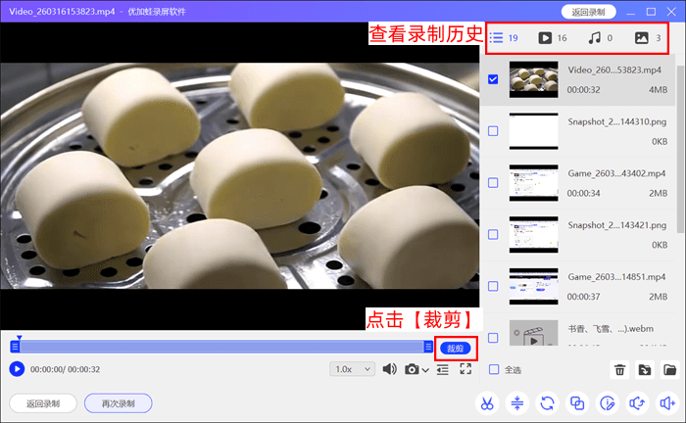The image size is (686, 423).
Task: Import a file with folder-arrow icon
Action: 645,370
